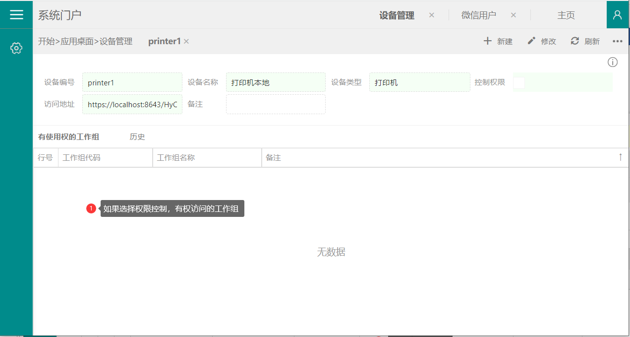Image resolution: width=630 pixels, height=337 pixels.
Task: Close the printer1 tab
Action: pos(186,42)
